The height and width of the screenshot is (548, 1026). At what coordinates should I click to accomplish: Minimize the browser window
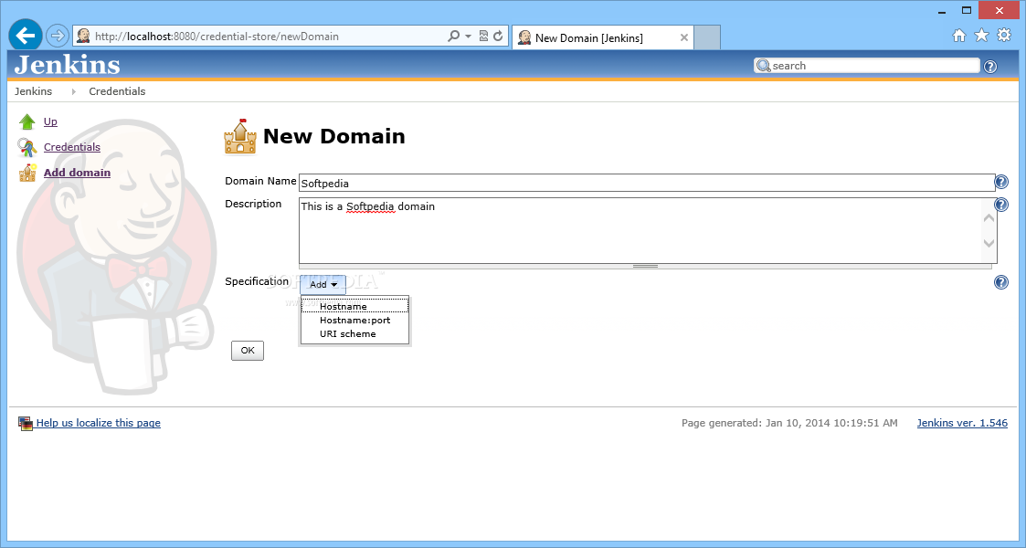942,11
